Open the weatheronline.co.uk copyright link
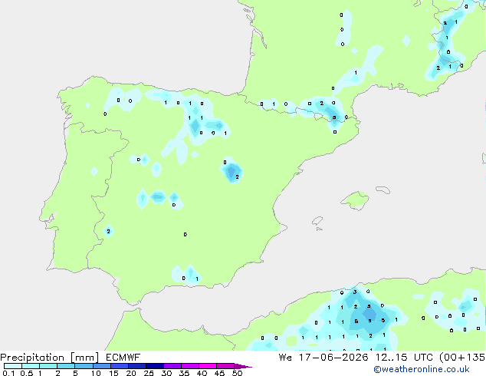Image resolution: width=486 pixels, height=376 pixels. click(x=422, y=369)
